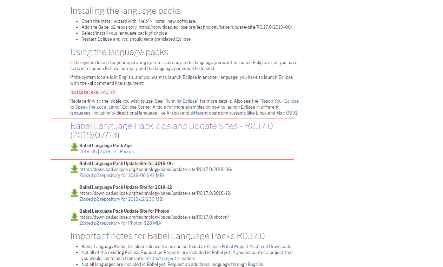Click the Babel Language Pack Update Site for 2019-06 title

click(x=126, y=164)
